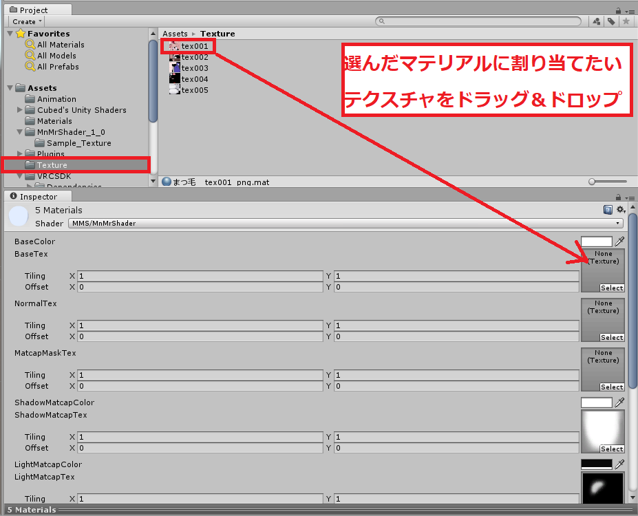Click Select on BaseTex slot
Viewport: 638px width, 516px height.
[x=612, y=288]
